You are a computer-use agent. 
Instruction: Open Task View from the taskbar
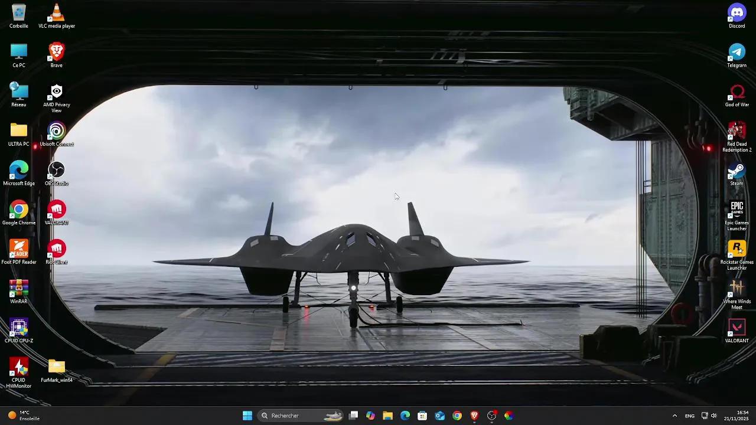(353, 416)
